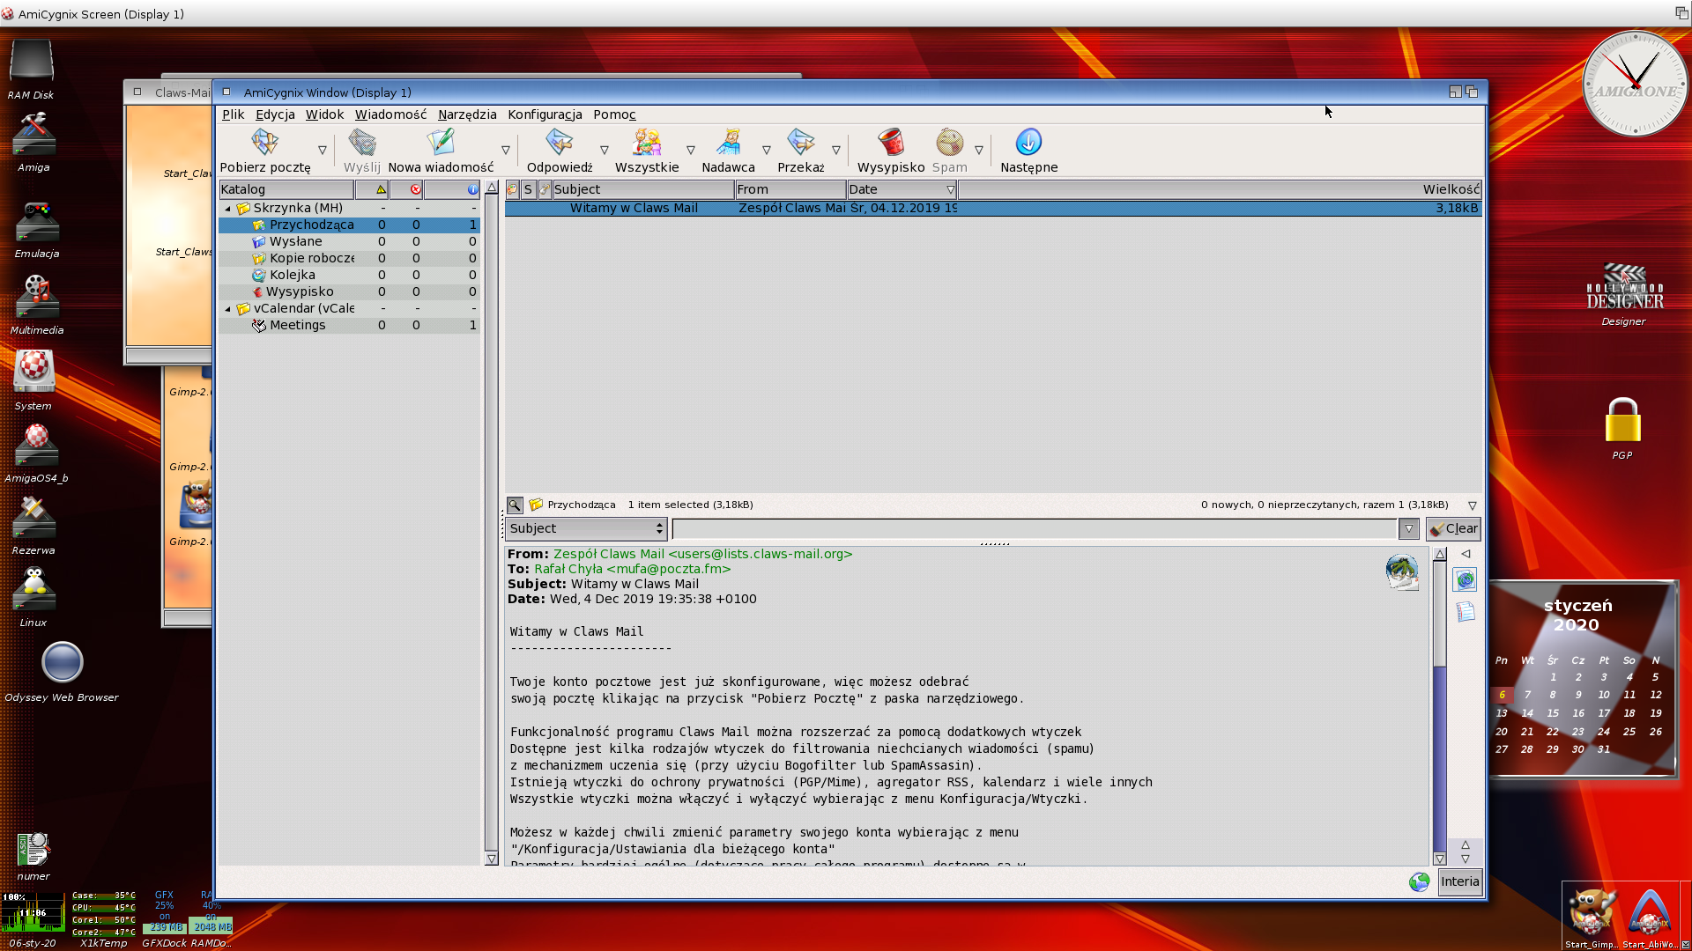This screenshot has height=951, width=1692.
Task: Open the Wiadomość menu
Action: coord(390,114)
